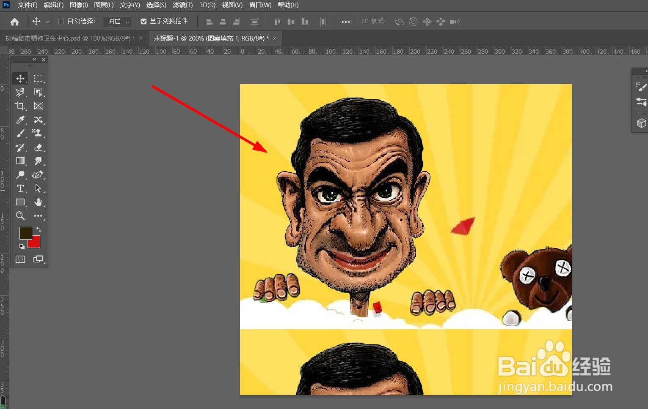Click the 3D roll camera icon
The width and height of the screenshot is (648, 409).
point(414,22)
